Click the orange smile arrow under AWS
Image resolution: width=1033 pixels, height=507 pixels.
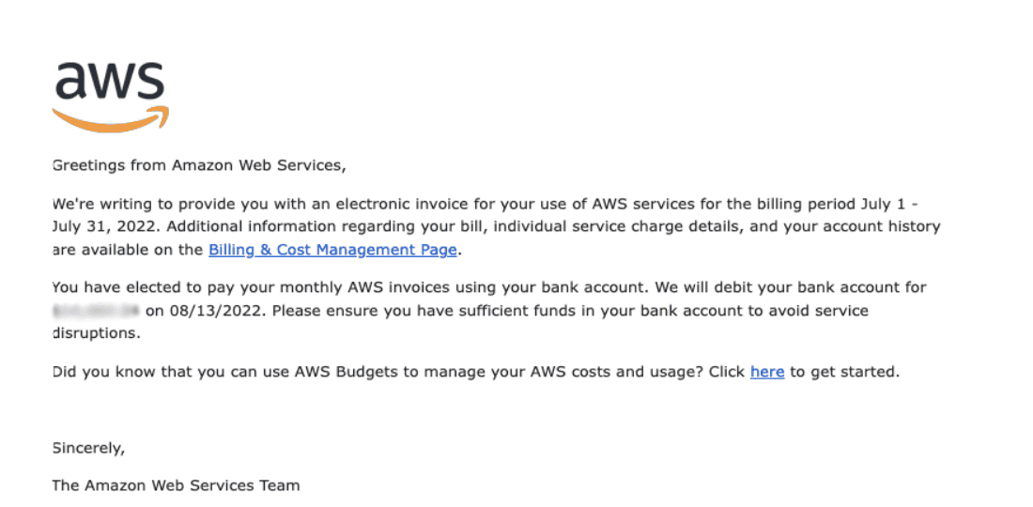tap(111, 118)
